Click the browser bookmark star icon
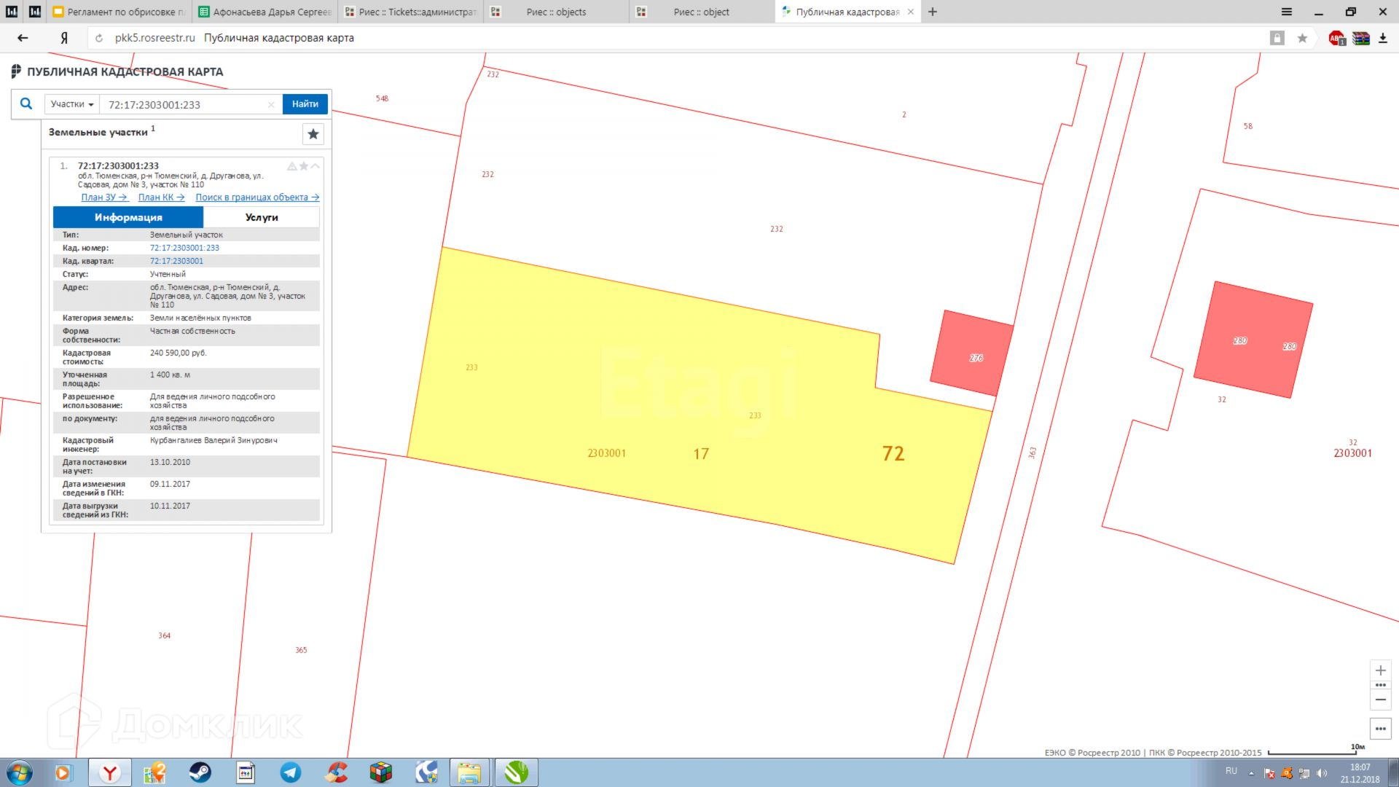Viewport: 1399px width, 787px height. point(1302,38)
